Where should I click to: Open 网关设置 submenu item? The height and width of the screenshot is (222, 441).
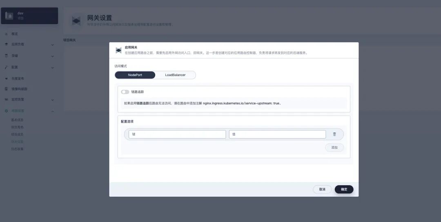tap(17, 142)
